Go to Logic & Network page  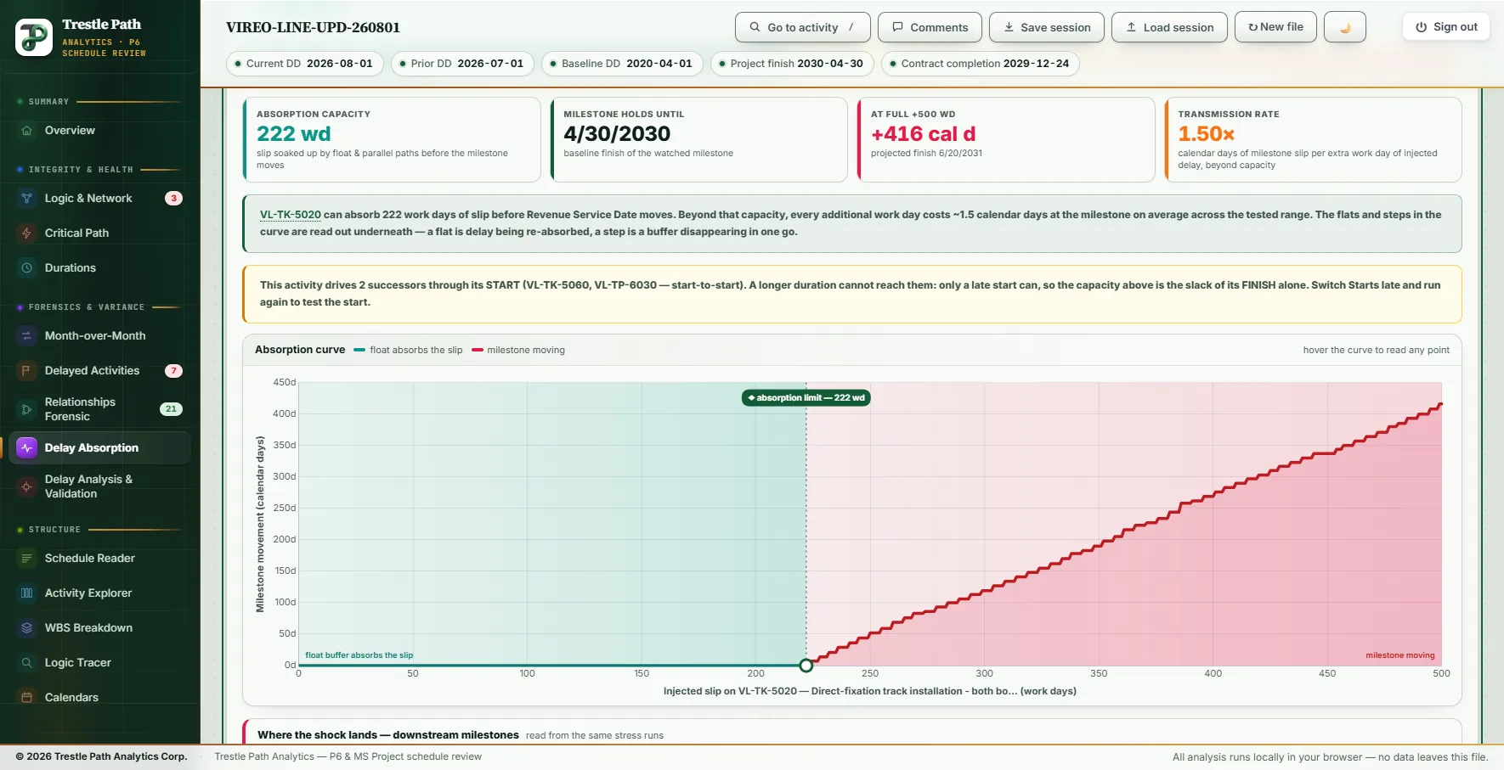click(100, 199)
